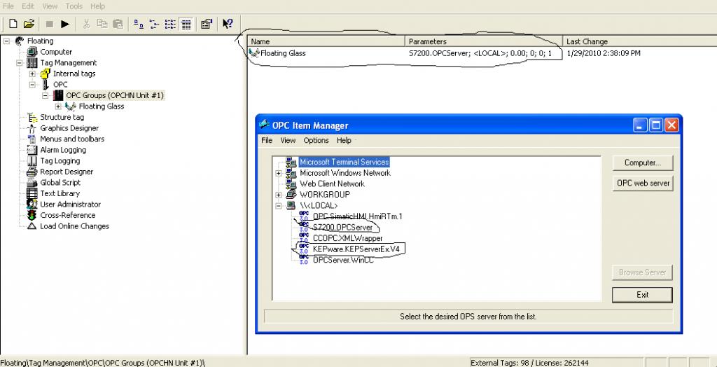Open Options menu in OPC Item Manager
The height and width of the screenshot is (367, 717).
tap(316, 140)
